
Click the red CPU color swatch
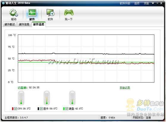[x=13, y=109]
